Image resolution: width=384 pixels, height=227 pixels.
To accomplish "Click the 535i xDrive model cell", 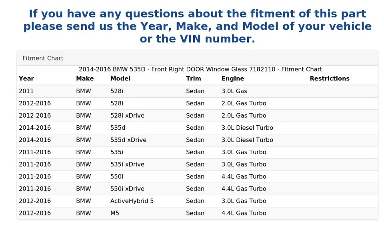I will [x=127, y=164].
